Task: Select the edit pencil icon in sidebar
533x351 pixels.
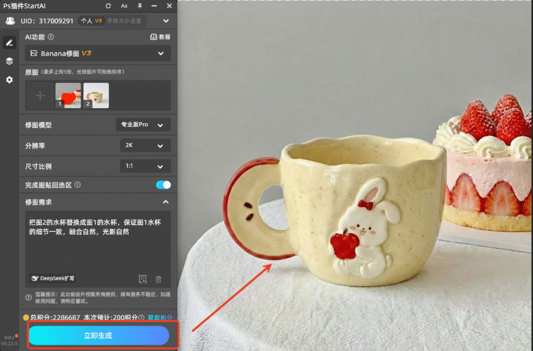Action: [x=9, y=43]
